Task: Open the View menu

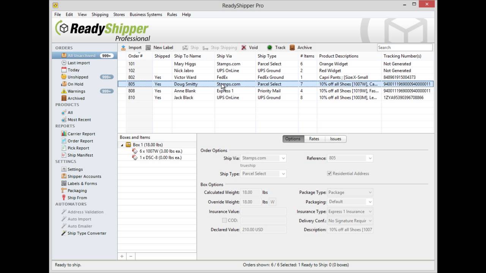Action: coord(82,14)
